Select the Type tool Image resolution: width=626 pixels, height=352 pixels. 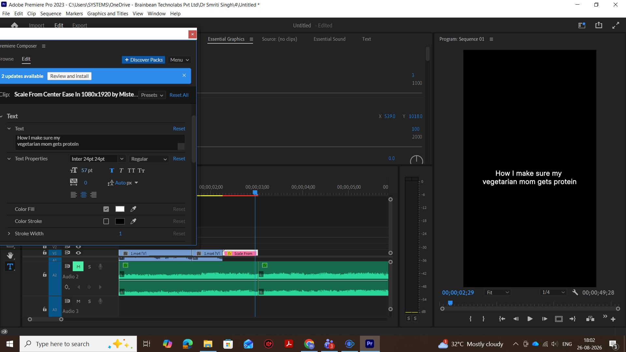(10, 266)
